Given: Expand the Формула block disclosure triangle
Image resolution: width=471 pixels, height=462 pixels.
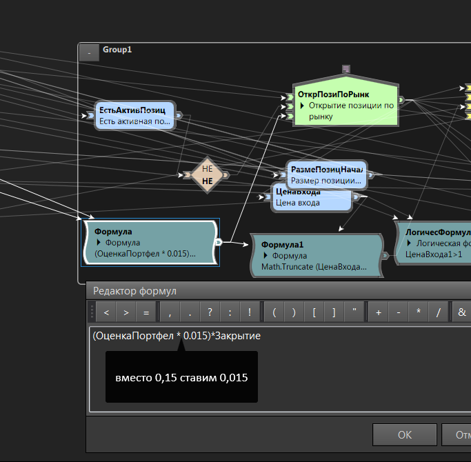Looking at the screenshot, I should (99, 242).
